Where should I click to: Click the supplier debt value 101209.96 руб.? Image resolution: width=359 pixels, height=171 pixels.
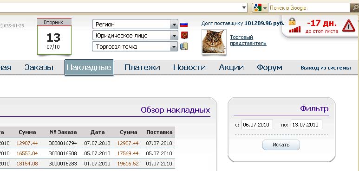[265, 23]
